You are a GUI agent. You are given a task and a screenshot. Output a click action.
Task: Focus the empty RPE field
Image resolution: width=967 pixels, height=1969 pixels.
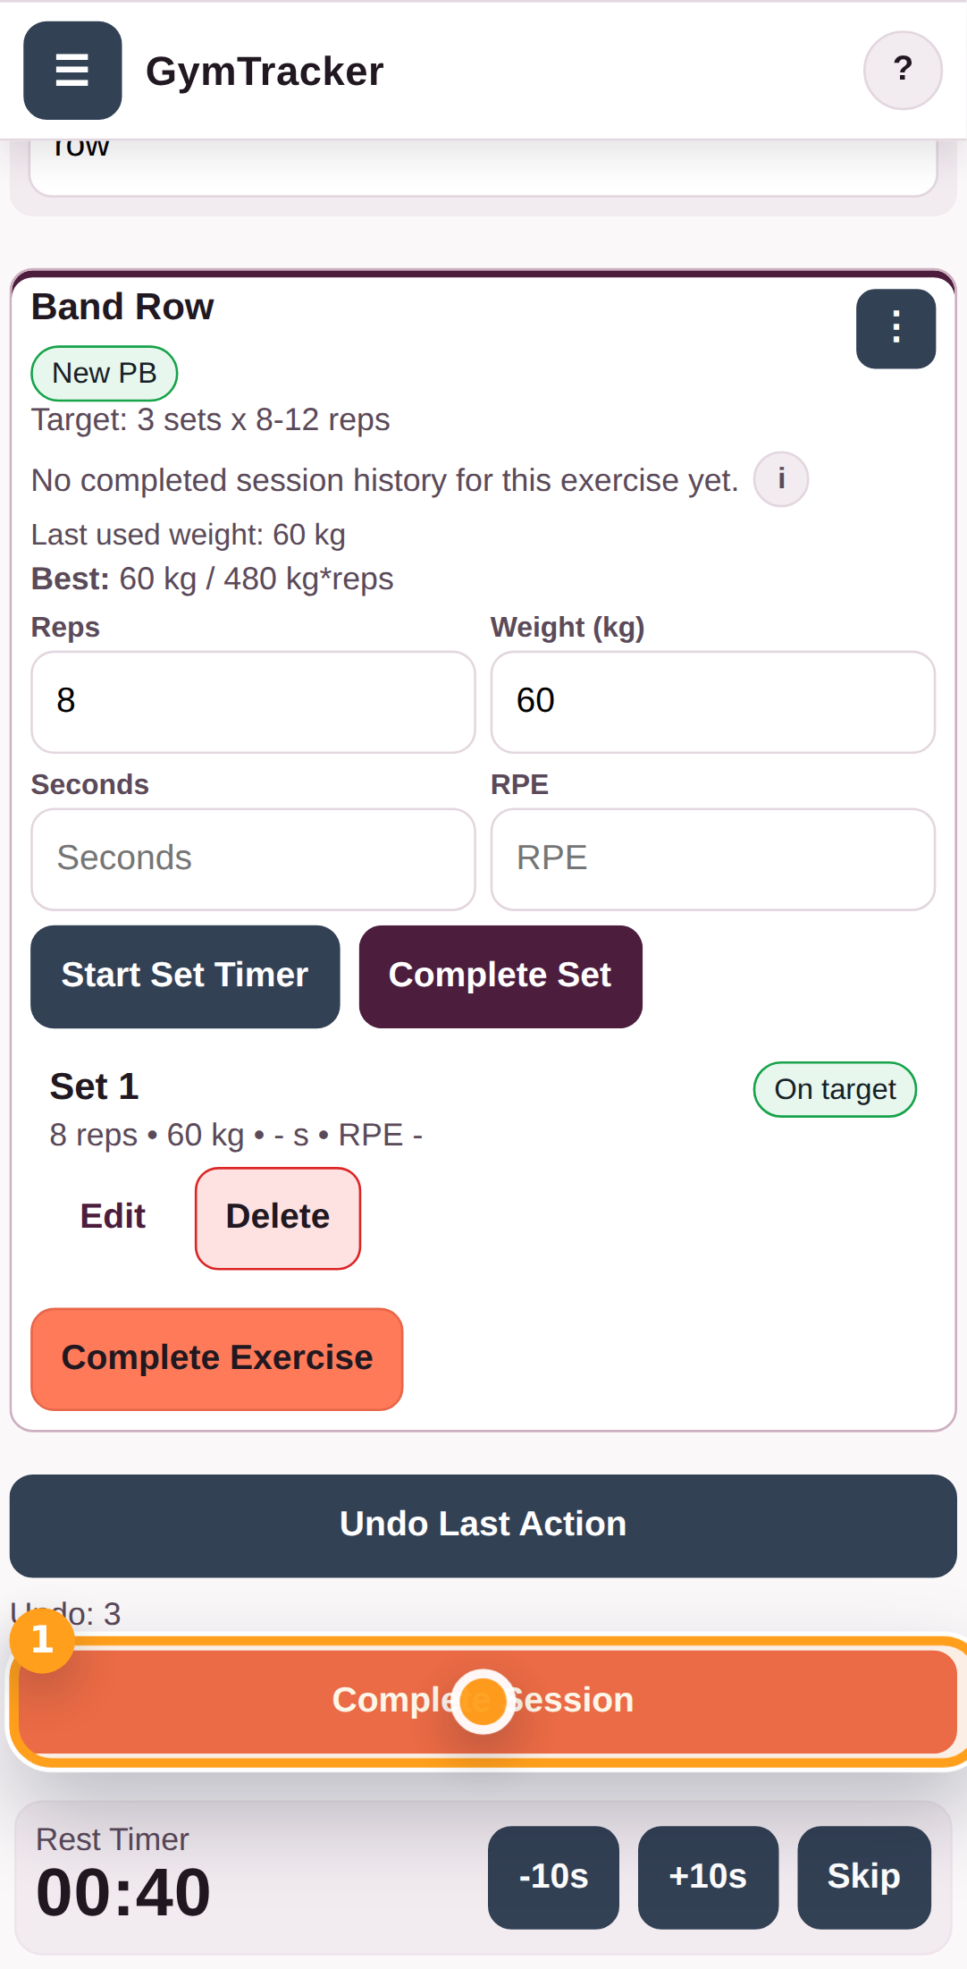point(712,858)
